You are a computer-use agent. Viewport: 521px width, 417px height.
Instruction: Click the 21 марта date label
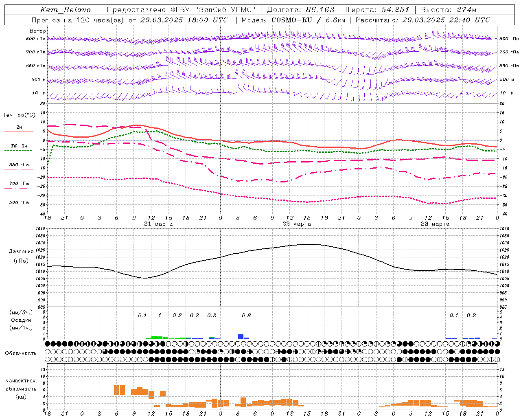[158, 224]
